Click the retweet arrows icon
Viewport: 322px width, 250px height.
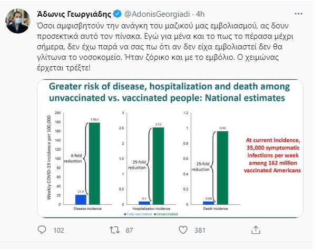tap(114, 230)
